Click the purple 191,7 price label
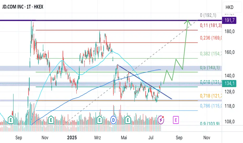This screenshot has height=143, width=243. [229, 20]
